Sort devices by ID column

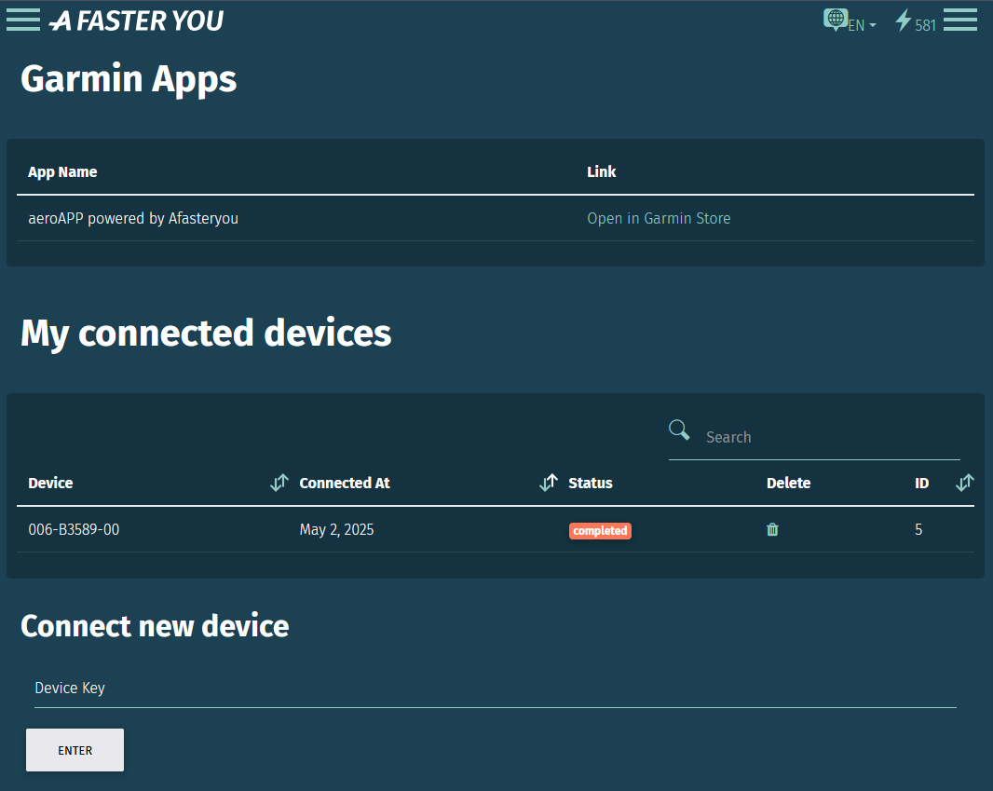pos(964,483)
